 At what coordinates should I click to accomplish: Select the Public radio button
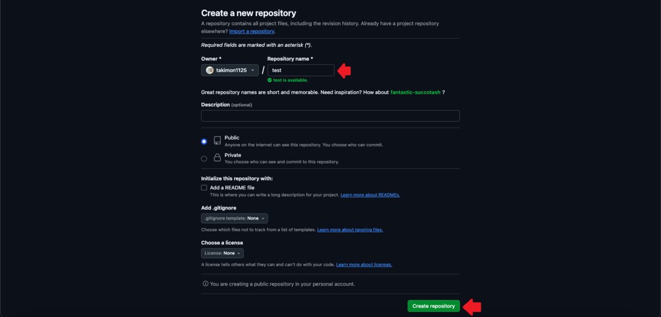[x=204, y=141]
